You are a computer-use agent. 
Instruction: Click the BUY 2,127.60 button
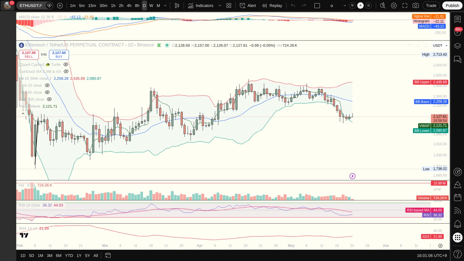[x=59, y=55]
